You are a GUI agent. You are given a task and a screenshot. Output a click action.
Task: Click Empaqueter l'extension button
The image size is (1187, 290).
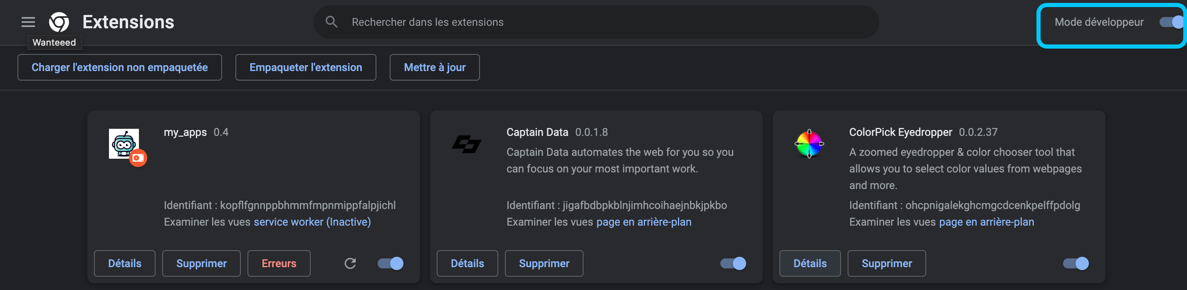click(306, 67)
